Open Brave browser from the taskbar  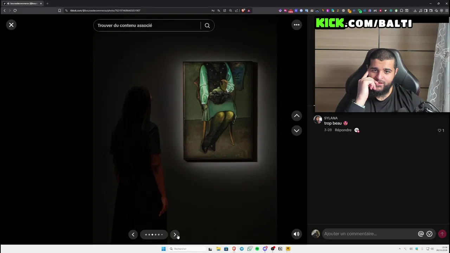click(234, 249)
